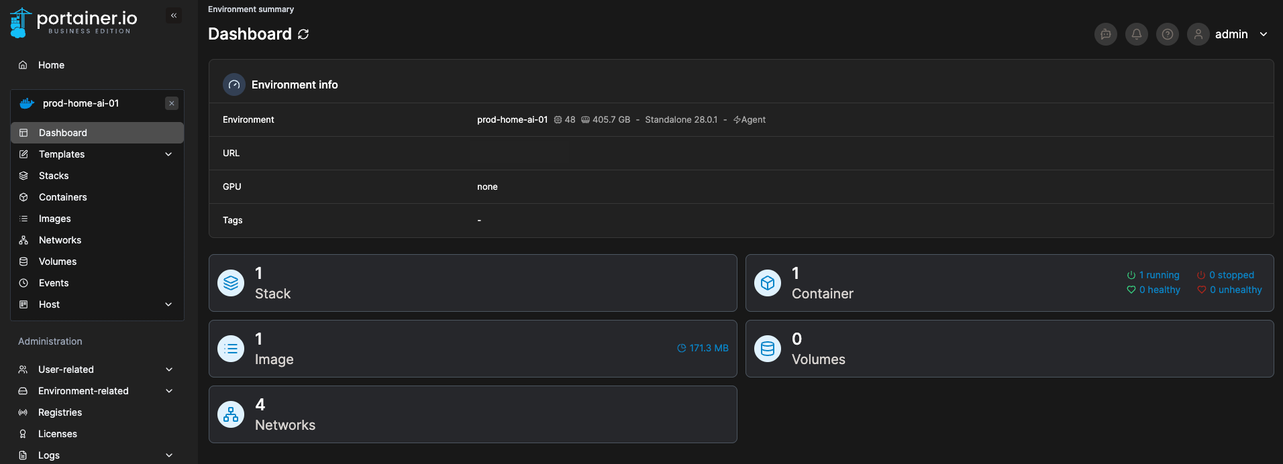Click the Volumes tile database icon

pyautogui.click(x=768, y=349)
